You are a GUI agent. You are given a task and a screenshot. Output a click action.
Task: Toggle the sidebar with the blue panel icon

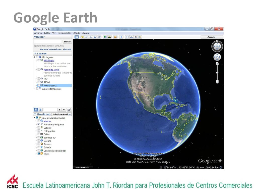(77, 37)
